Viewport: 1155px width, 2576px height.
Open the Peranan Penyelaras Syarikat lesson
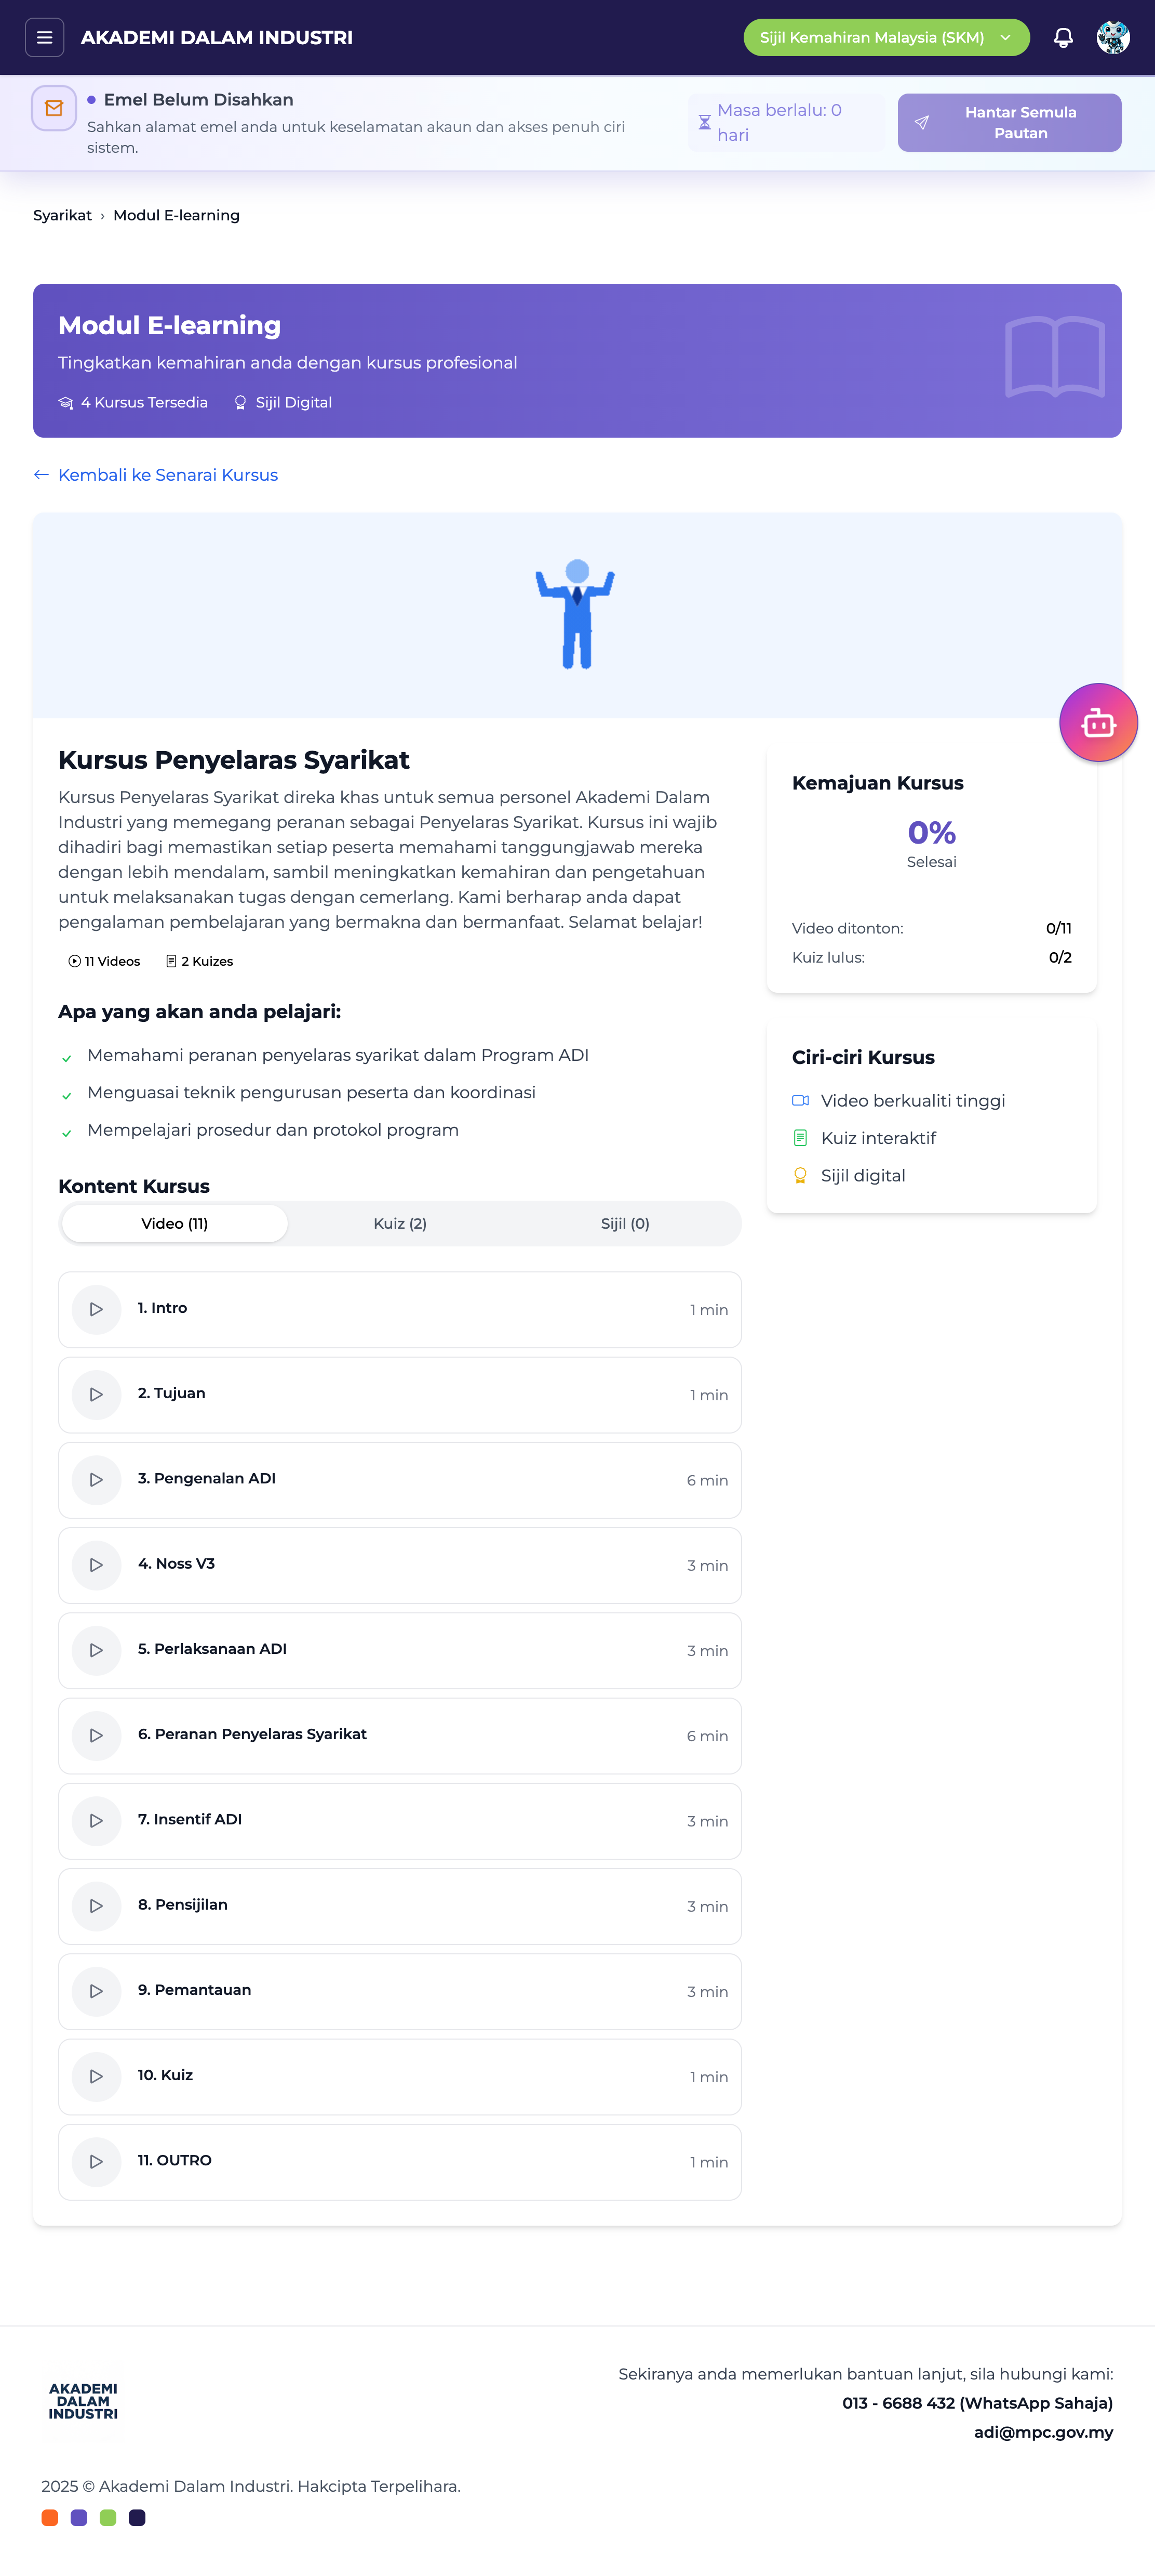tap(252, 1734)
